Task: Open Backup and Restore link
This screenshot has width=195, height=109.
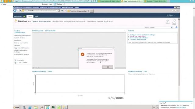Action: pyautogui.click(x=21, y=43)
